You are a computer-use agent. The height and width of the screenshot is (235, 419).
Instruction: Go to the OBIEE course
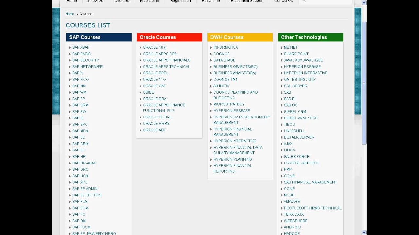pos(148,92)
